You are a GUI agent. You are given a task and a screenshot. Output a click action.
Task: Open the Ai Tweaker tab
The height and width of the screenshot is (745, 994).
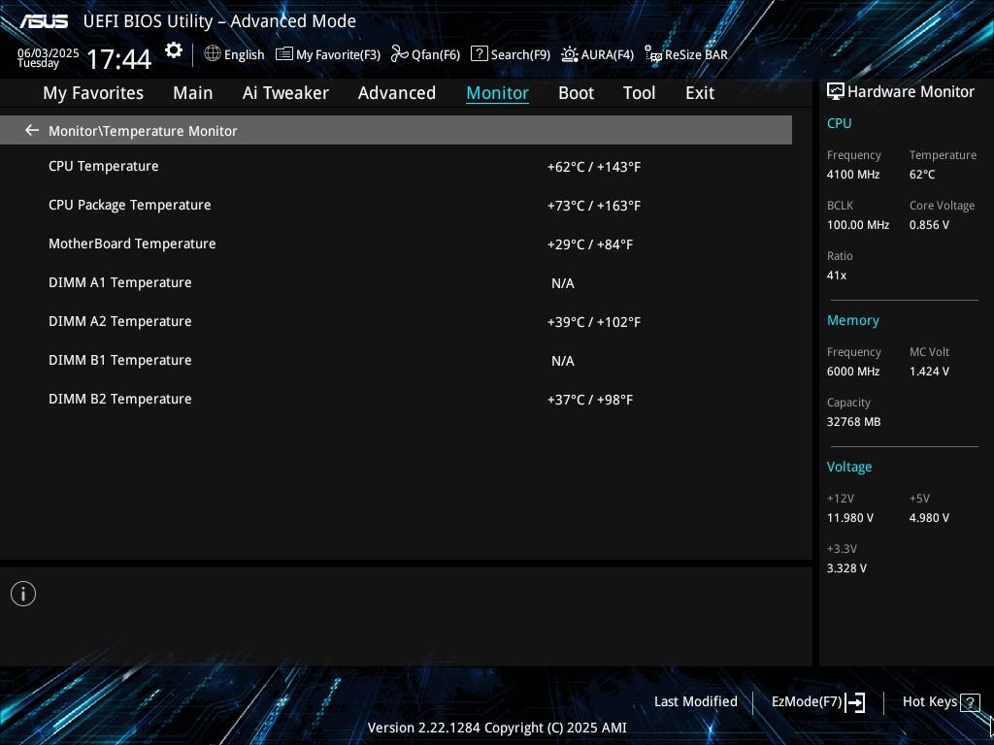coord(285,93)
